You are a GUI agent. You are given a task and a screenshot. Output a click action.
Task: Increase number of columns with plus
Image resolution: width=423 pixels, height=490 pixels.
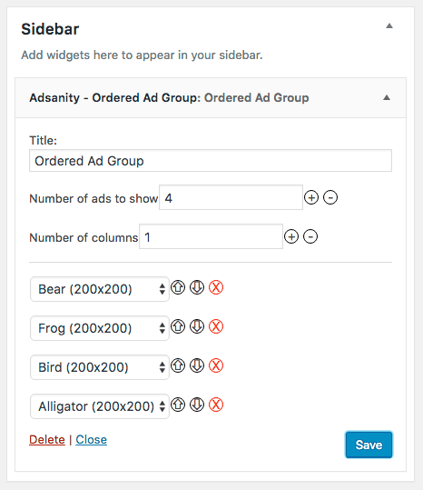pos(291,236)
